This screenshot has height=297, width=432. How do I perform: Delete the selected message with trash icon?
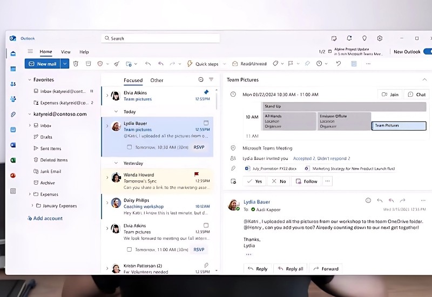[76, 64]
